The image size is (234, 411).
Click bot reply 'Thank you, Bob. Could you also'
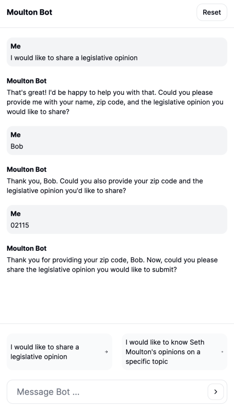coord(105,186)
